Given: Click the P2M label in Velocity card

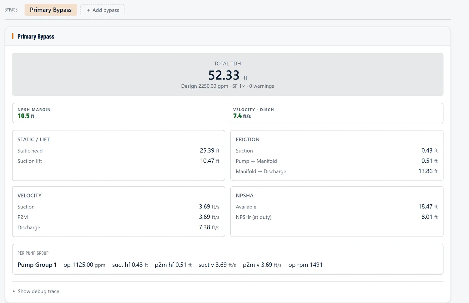Looking at the screenshot, I should [x=23, y=217].
